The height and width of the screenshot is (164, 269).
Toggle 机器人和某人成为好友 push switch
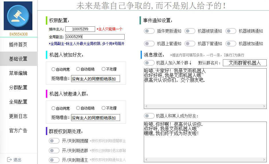tap(149, 116)
